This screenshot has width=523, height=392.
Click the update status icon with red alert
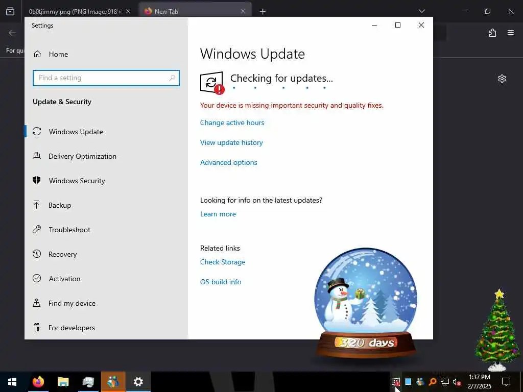212,83
